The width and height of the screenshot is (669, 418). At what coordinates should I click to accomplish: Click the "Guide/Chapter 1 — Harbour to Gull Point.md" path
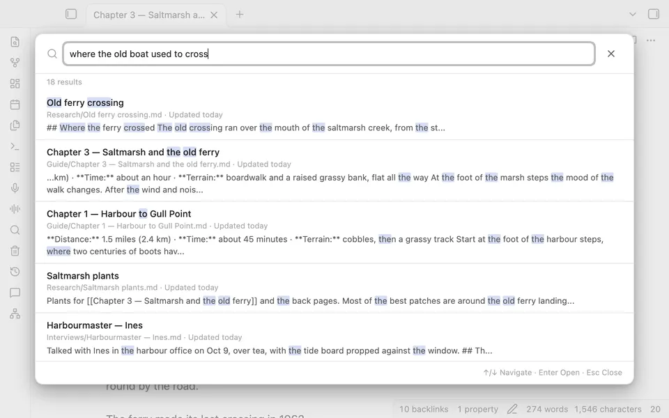[x=127, y=226]
